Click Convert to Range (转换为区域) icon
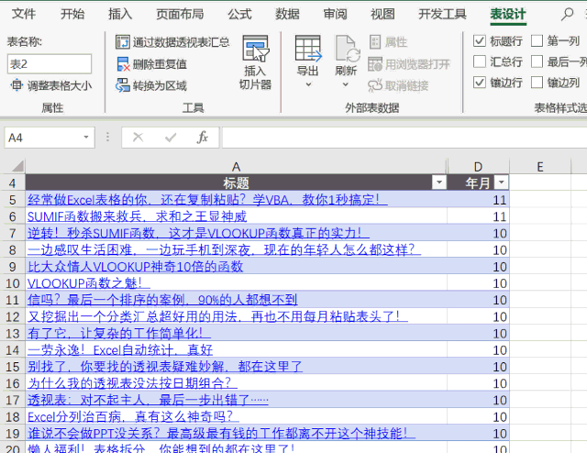 click(x=122, y=85)
